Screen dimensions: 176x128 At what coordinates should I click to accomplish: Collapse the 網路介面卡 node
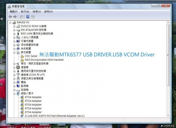tap(14, 94)
